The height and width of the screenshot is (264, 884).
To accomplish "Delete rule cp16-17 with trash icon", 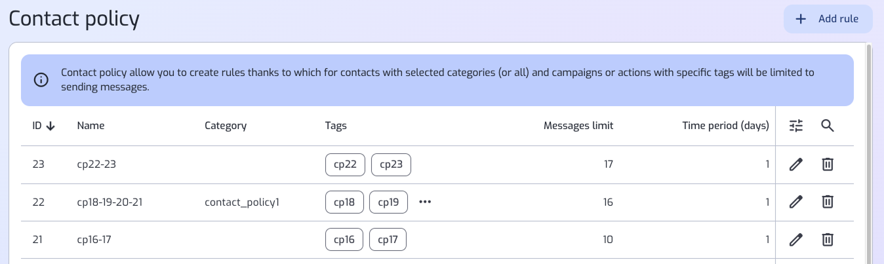I will pyautogui.click(x=828, y=240).
